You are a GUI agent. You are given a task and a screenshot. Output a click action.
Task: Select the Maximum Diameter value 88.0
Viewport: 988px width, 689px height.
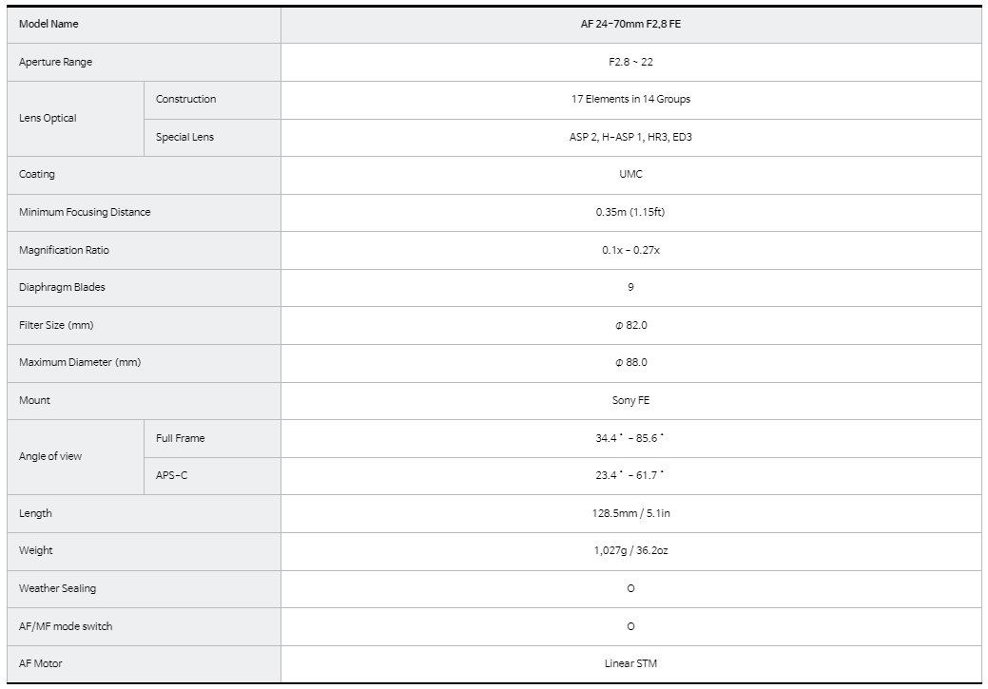(630, 362)
